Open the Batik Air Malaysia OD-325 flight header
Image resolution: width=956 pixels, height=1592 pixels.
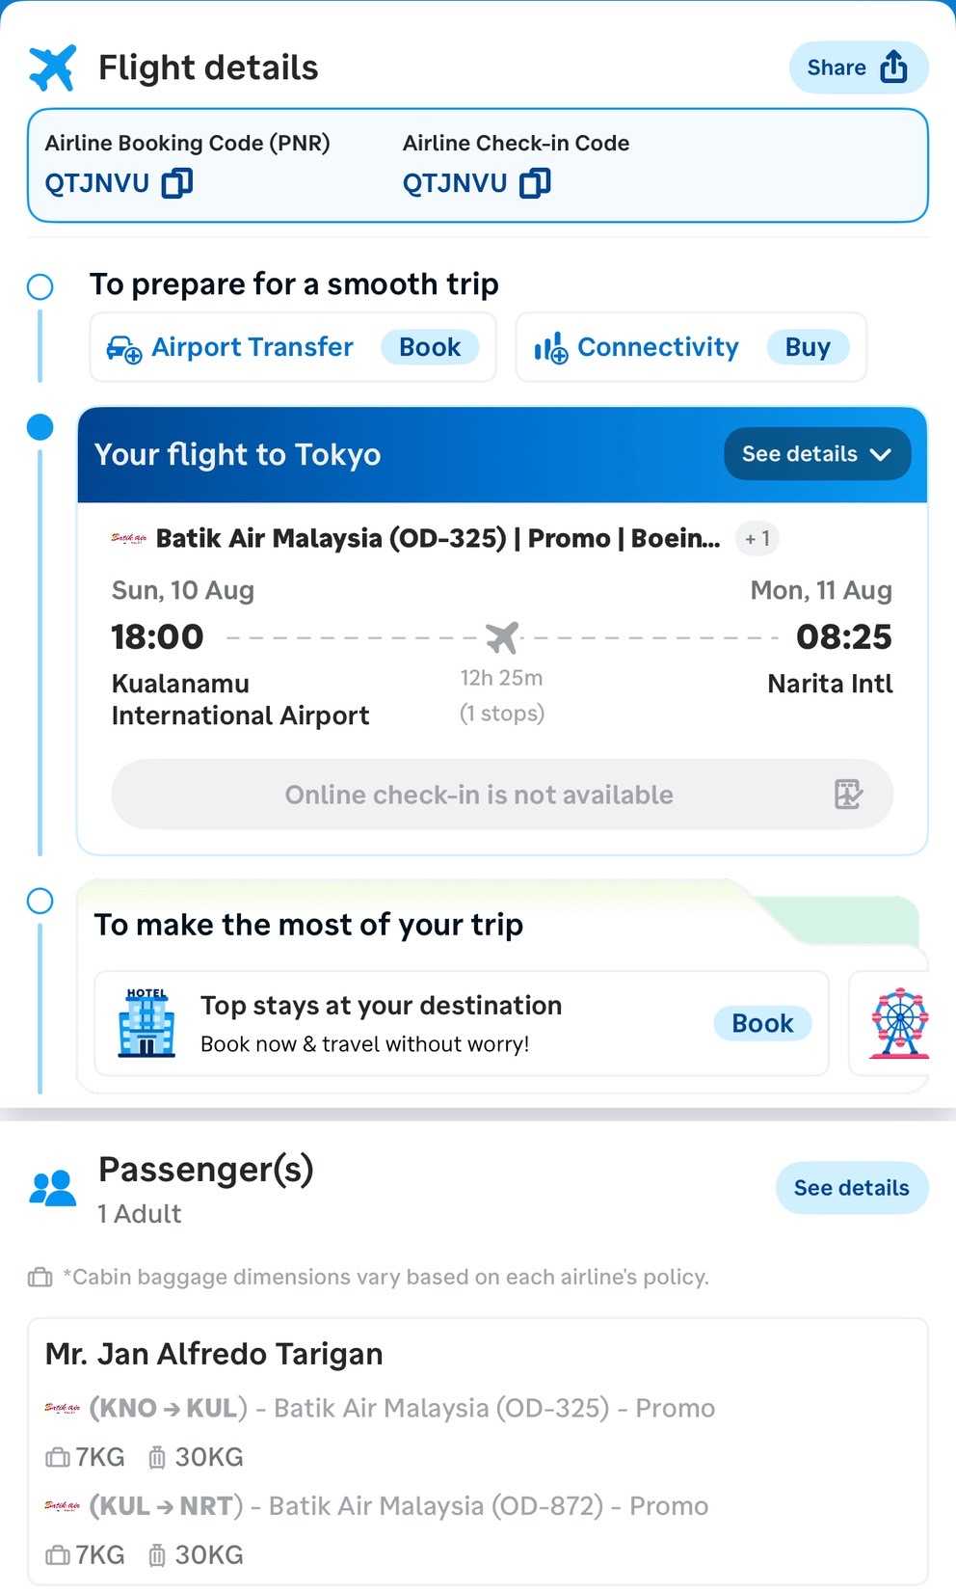(438, 538)
